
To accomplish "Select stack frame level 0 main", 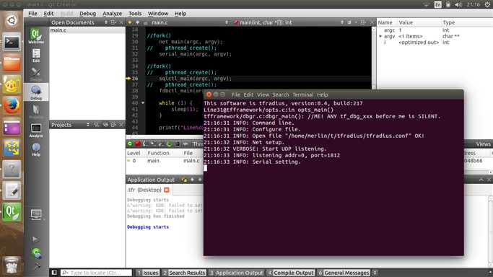I will (x=164, y=161).
